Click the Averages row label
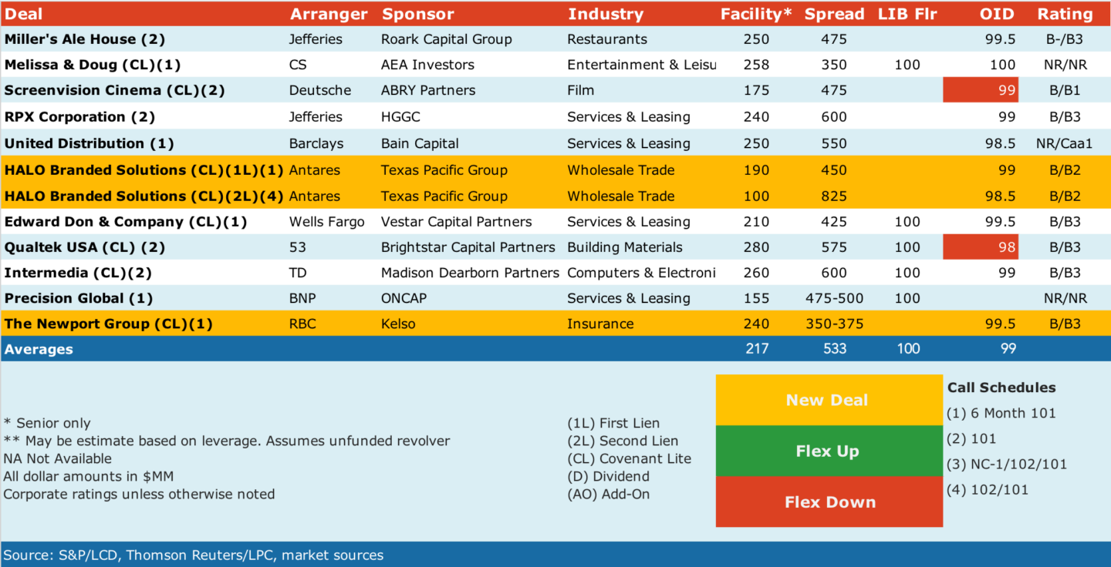Screen dimensions: 1111x567 tap(39, 349)
